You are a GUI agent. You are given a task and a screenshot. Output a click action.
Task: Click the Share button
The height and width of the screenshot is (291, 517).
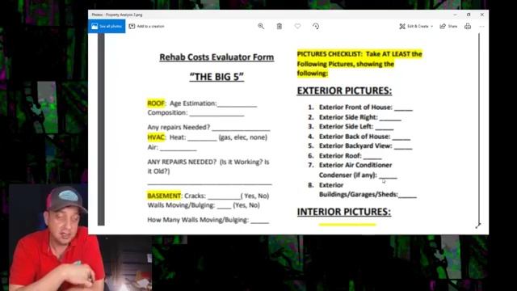[448, 27]
